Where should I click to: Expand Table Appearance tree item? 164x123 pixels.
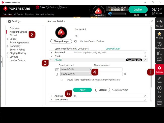(8, 43)
